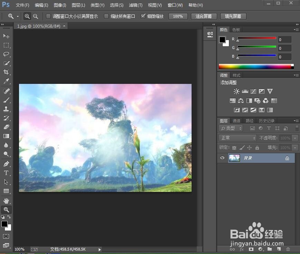Add a Brightness/Contrast adjustment
Image resolution: width=300 pixels, height=254 pixels.
click(x=236, y=91)
